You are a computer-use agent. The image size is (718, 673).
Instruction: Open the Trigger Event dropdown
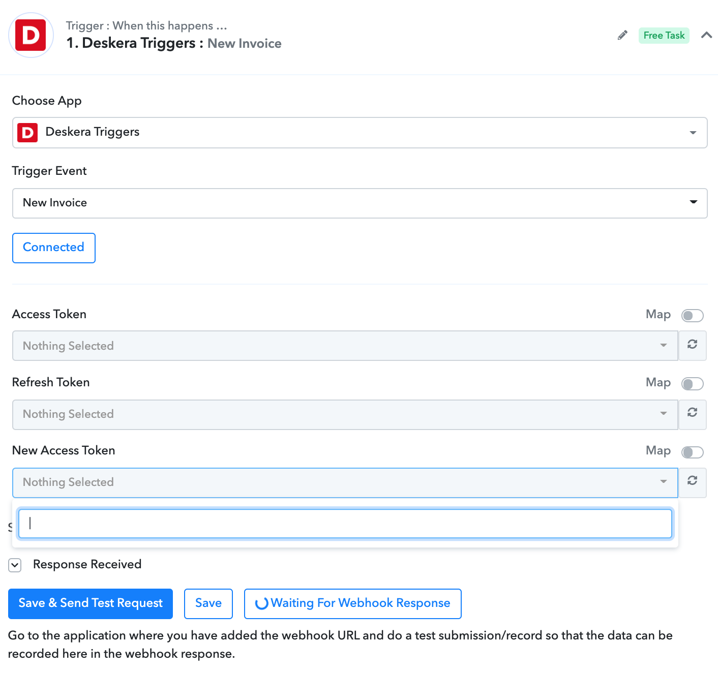click(x=360, y=203)
